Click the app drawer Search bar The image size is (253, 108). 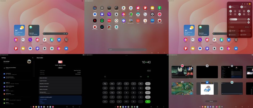[127, 50]
